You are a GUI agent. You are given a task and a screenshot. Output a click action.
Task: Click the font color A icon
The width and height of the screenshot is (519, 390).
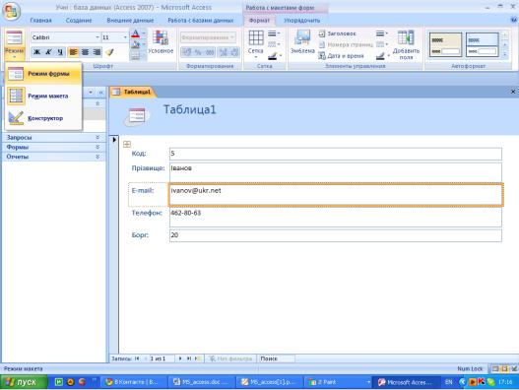135,33
